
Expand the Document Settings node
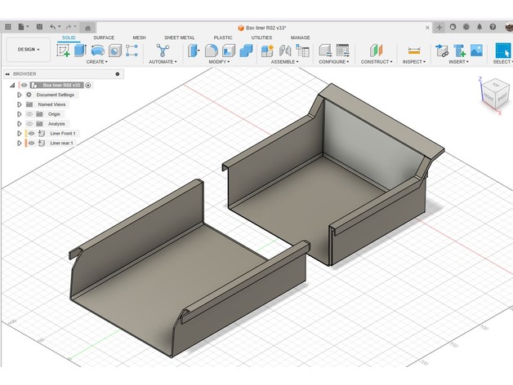click(19, 95)
